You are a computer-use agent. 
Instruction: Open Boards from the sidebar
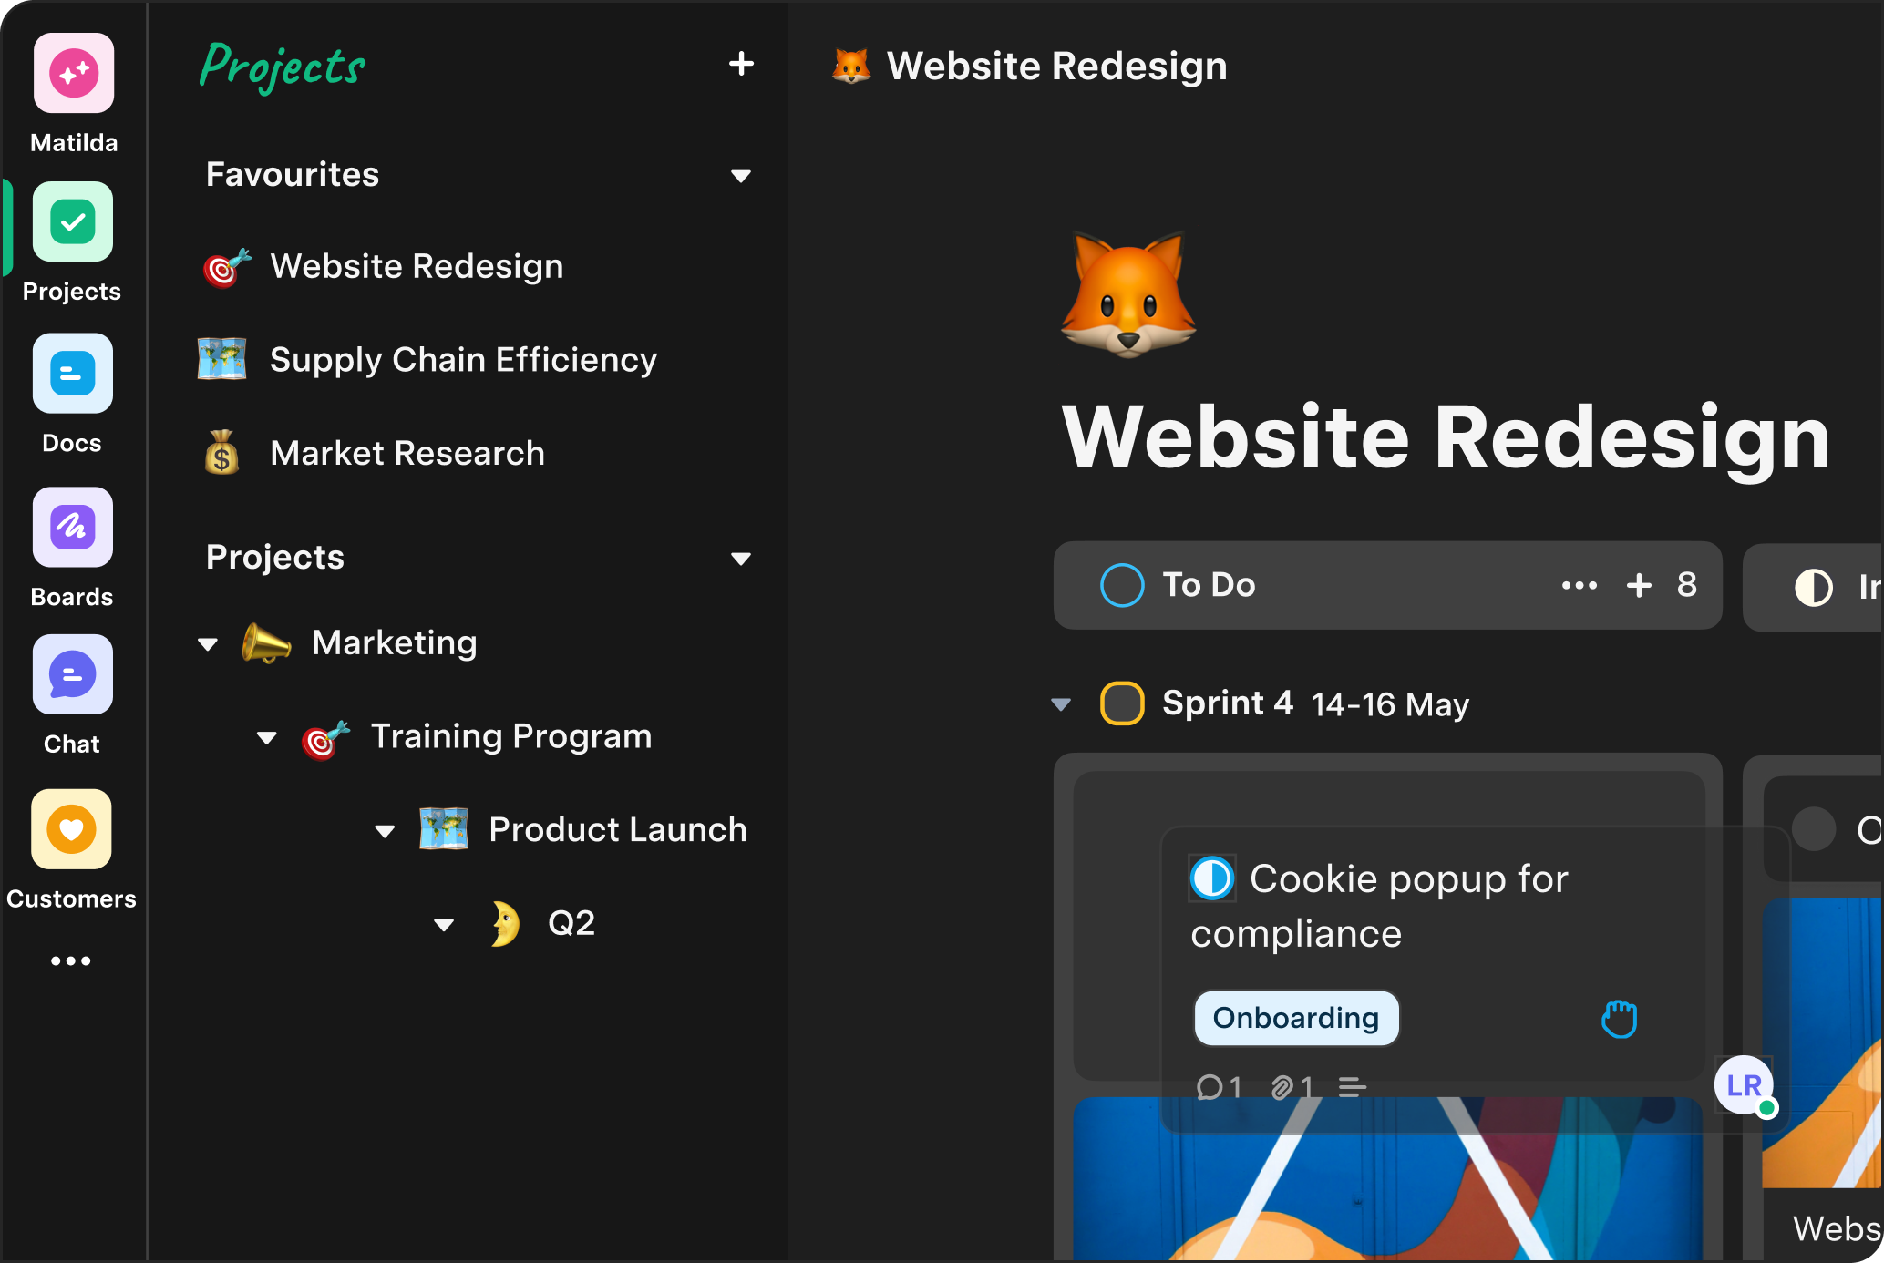(73, 528)
